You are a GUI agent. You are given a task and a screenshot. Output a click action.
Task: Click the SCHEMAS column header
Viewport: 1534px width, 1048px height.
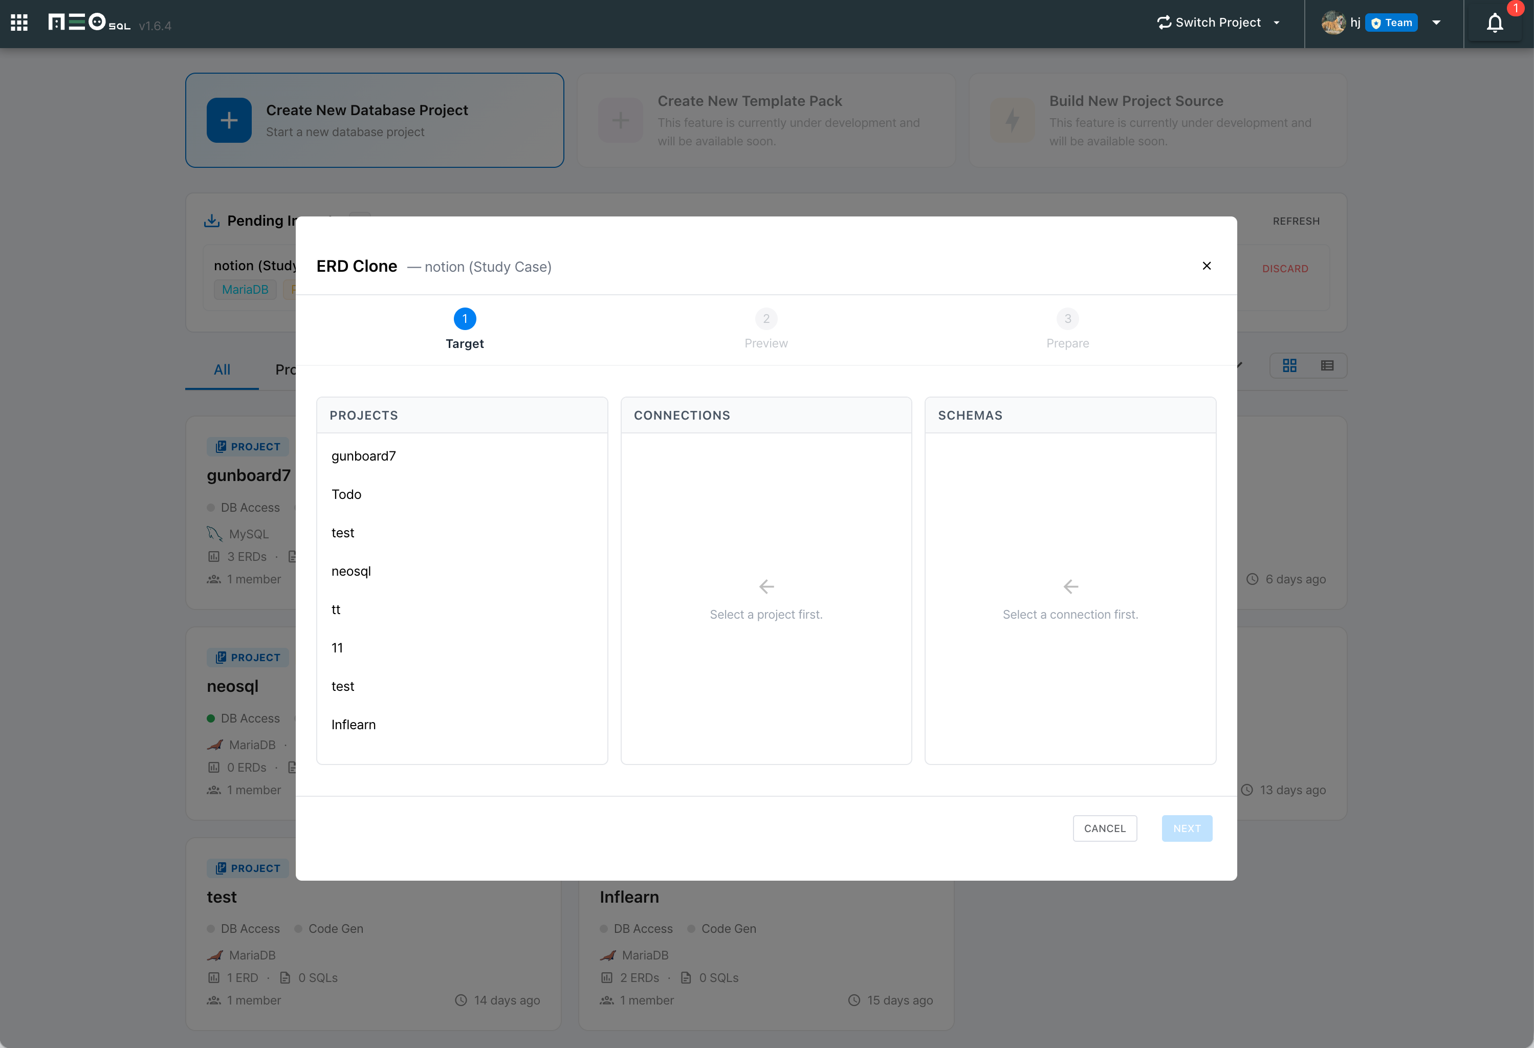1070,415
